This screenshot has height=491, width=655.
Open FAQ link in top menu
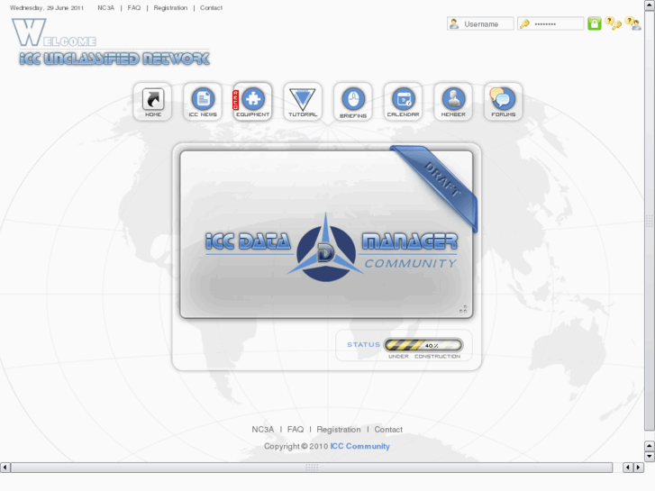(134, 8)
